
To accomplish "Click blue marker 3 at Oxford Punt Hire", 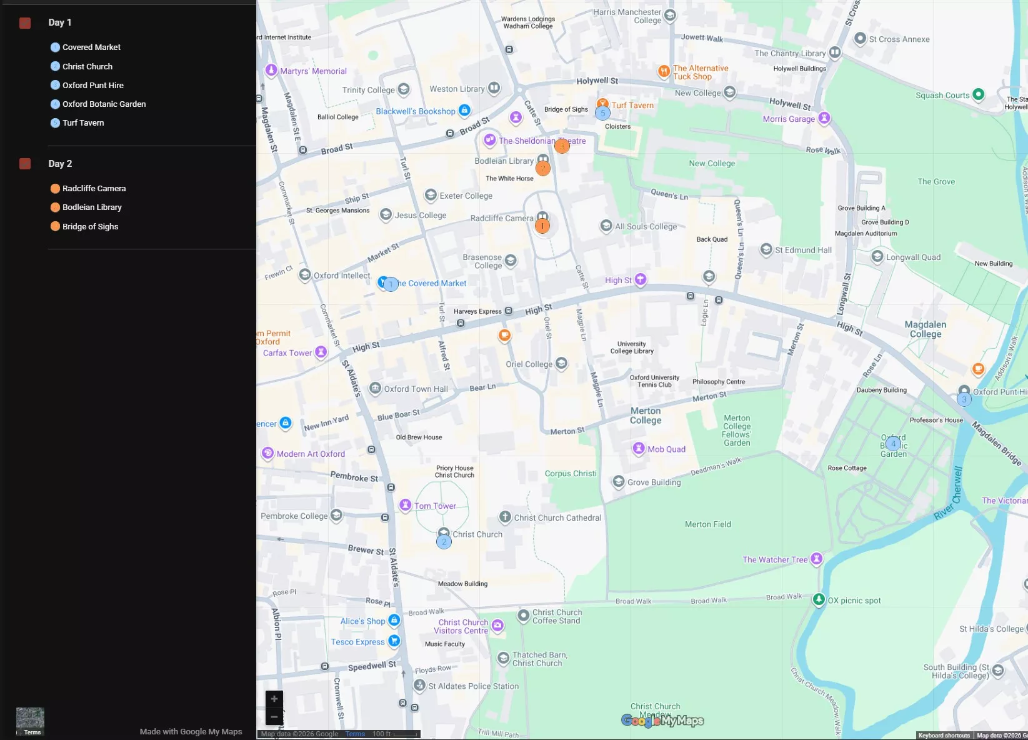I will (x=964, y=399).
